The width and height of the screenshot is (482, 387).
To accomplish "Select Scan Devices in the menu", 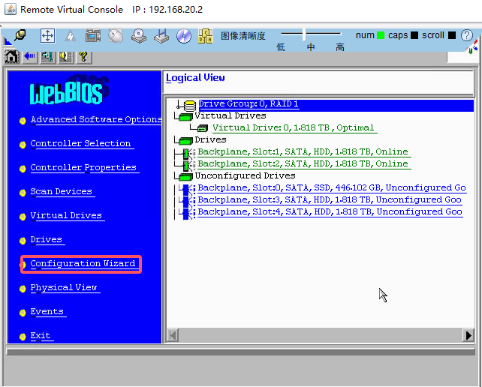I will click(x=62, y=191).
